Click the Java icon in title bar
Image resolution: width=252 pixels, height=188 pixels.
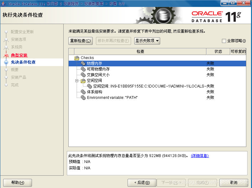point(3,3)
